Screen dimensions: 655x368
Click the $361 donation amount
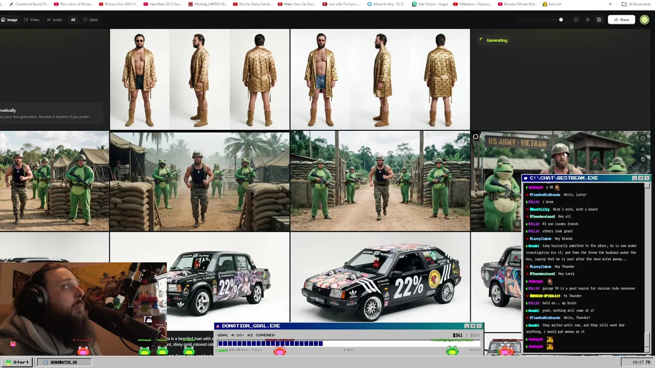coord(457,335)
